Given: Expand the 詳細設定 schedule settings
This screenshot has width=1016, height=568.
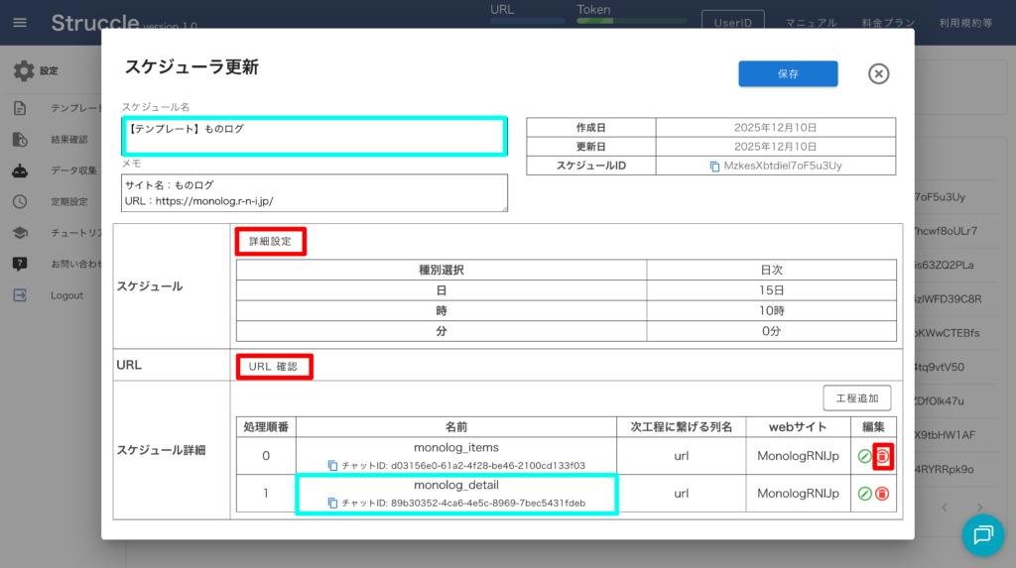Looking at the screenshot, I should click(270, 242).
